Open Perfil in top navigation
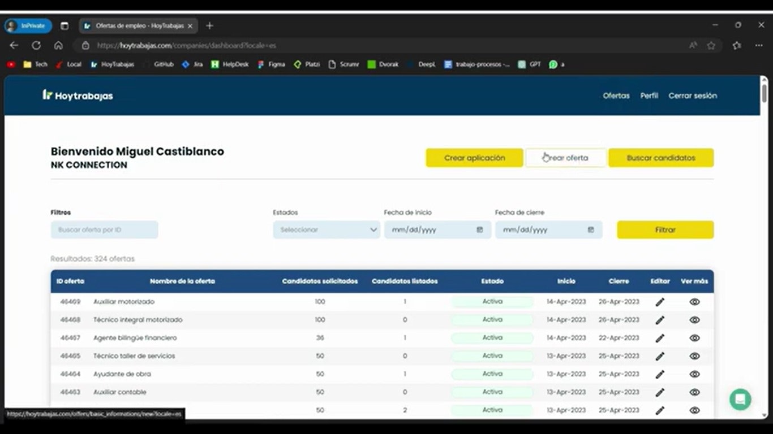The width and height of the screenshot is (773, 434). click(649, 96)
